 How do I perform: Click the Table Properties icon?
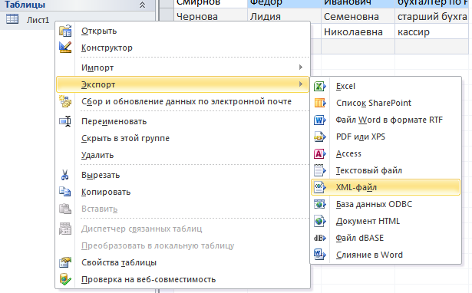(x=65, y=262)
